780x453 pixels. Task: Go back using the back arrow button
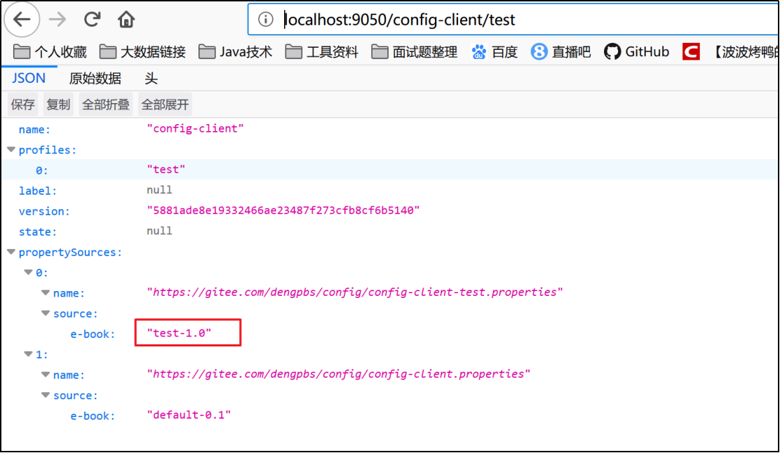point(21,20)
